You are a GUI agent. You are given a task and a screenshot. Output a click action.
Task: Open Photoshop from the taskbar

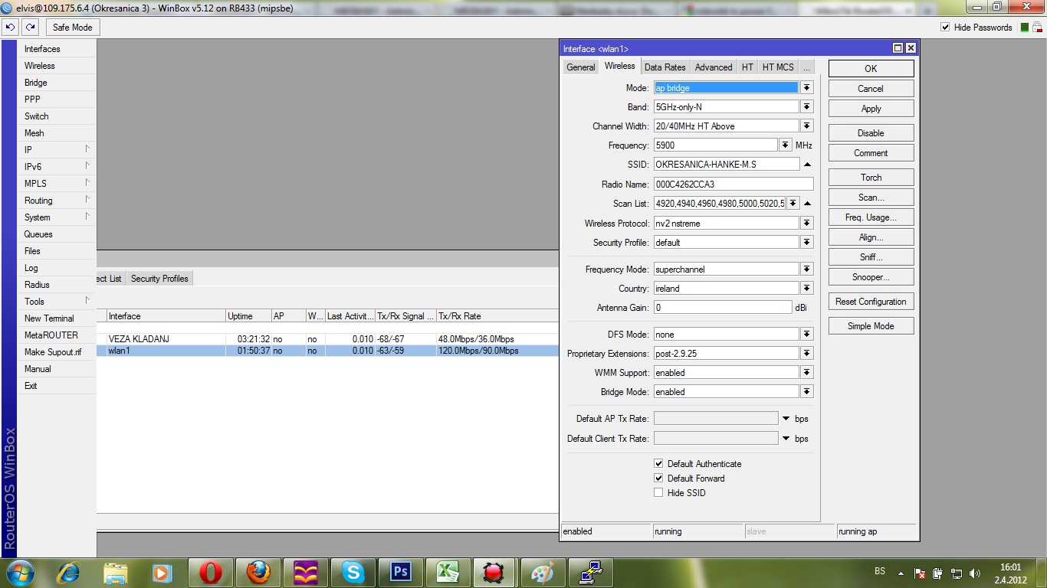[x=401, y=573]
